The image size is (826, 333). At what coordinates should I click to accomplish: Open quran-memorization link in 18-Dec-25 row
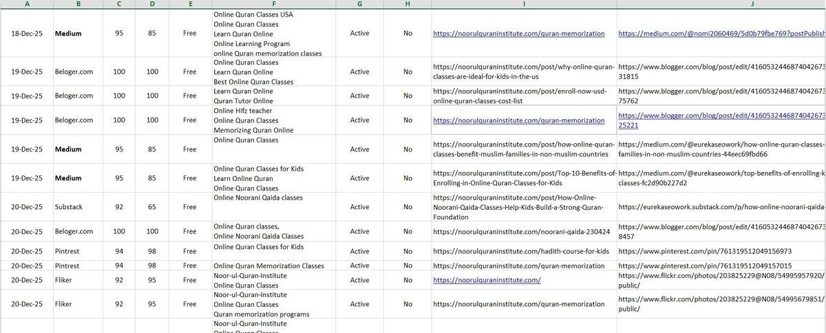tap(519, 33)
